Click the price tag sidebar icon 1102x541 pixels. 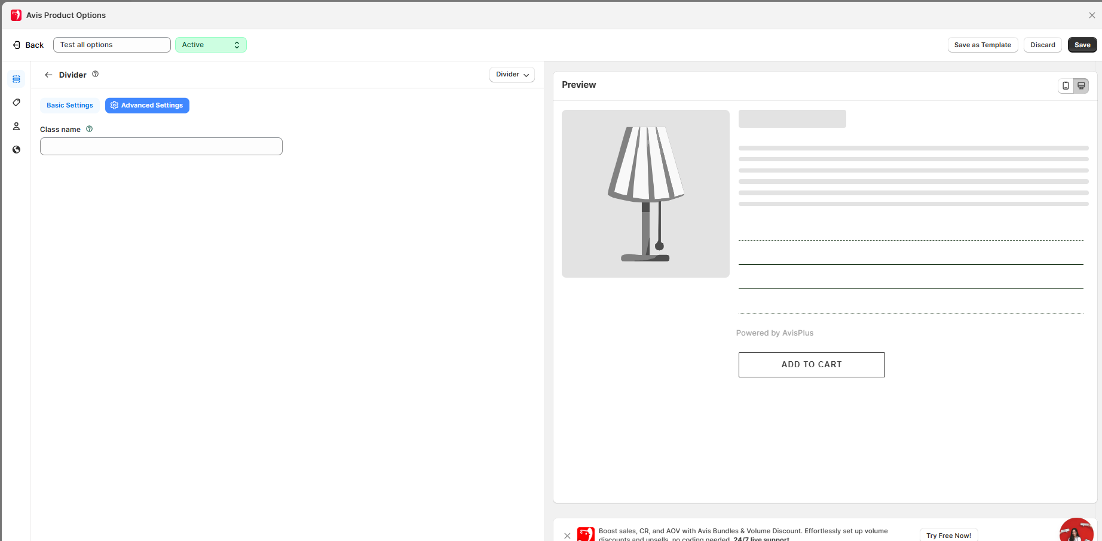pos(16,103)
